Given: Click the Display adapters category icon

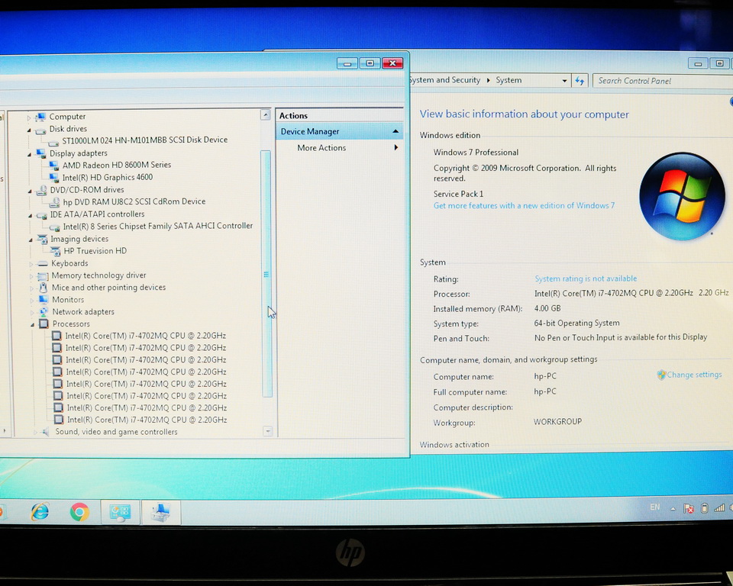Looking at the screenshot, I should point(41,153).
